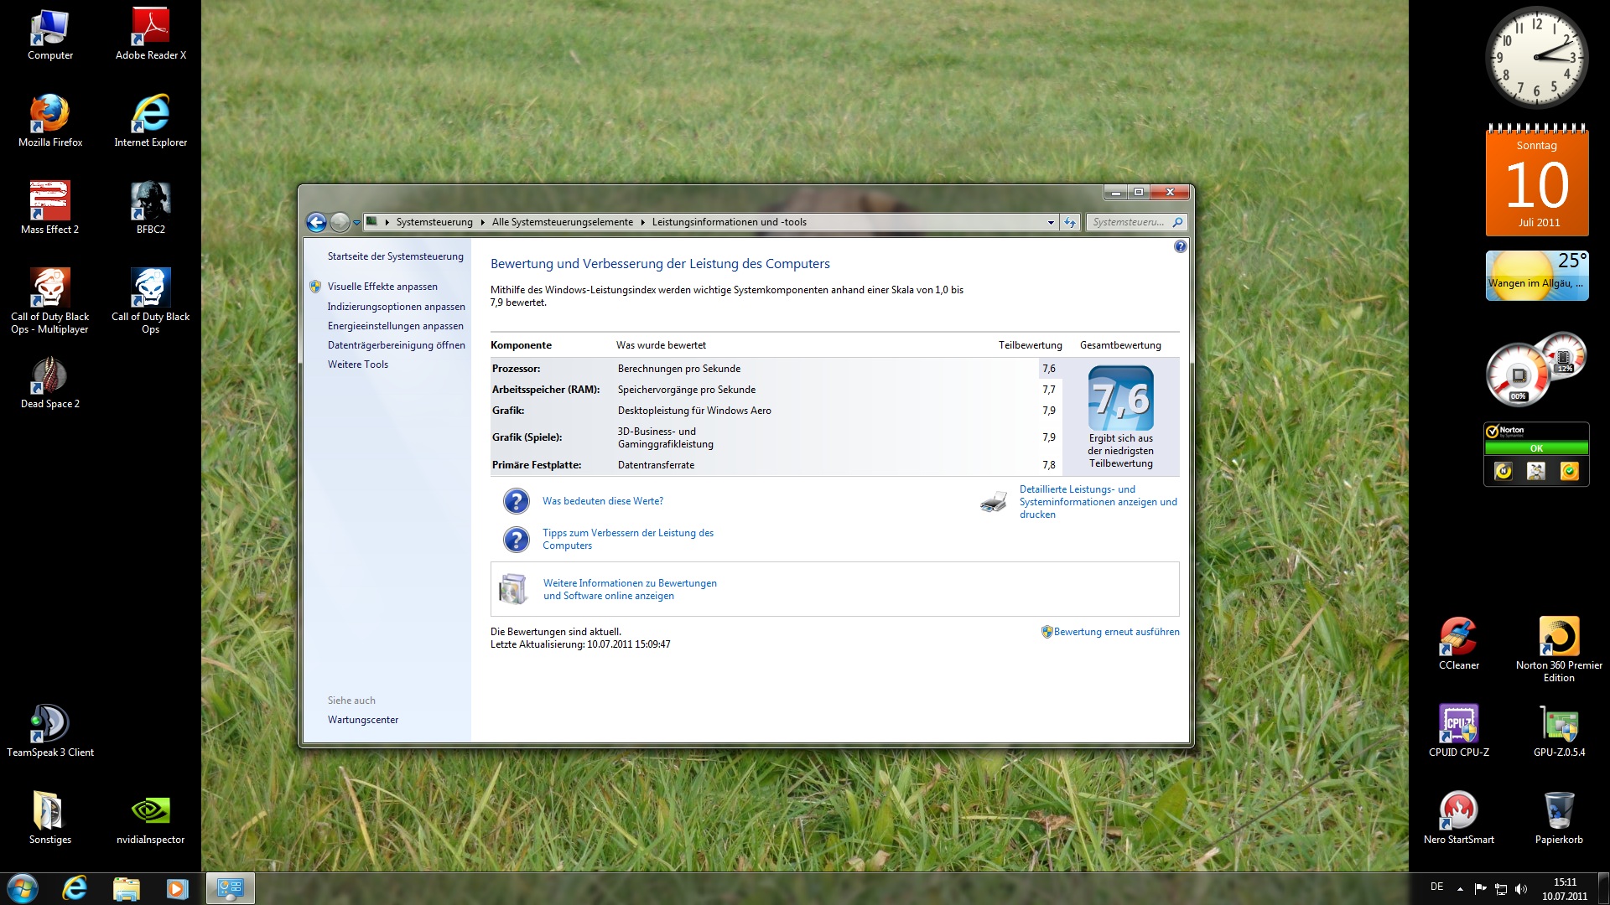
Task: Open the recent pages dropdown arrow
Action: point(357,222)
